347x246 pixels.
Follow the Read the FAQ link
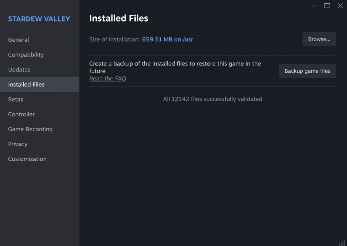click(108, 79)
